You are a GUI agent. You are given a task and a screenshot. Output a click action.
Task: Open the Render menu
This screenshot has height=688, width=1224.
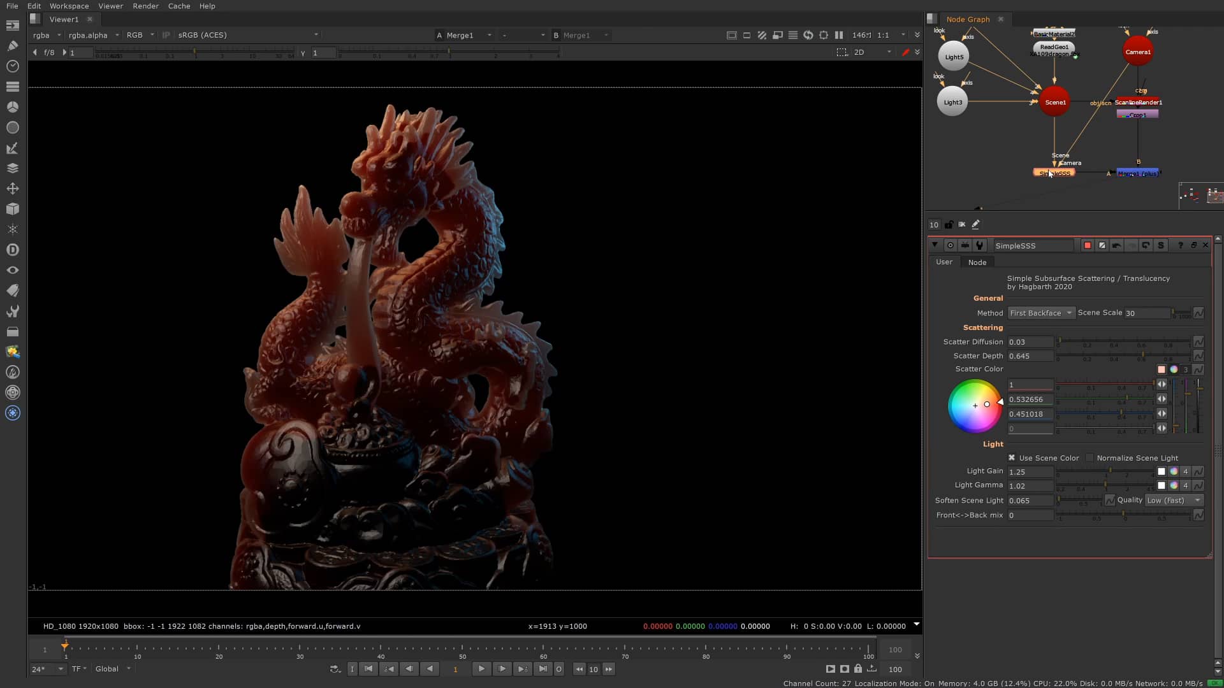(145, 6)
